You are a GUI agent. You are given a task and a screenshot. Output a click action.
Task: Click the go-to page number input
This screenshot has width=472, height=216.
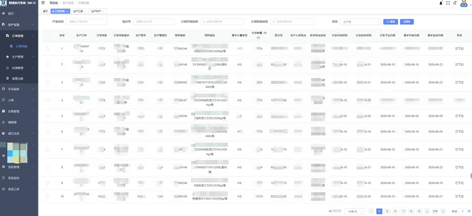(x=463, y=211)
